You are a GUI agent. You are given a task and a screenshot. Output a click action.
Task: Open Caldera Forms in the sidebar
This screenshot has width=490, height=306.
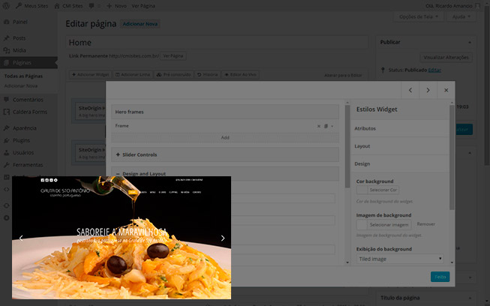[30, 112]
